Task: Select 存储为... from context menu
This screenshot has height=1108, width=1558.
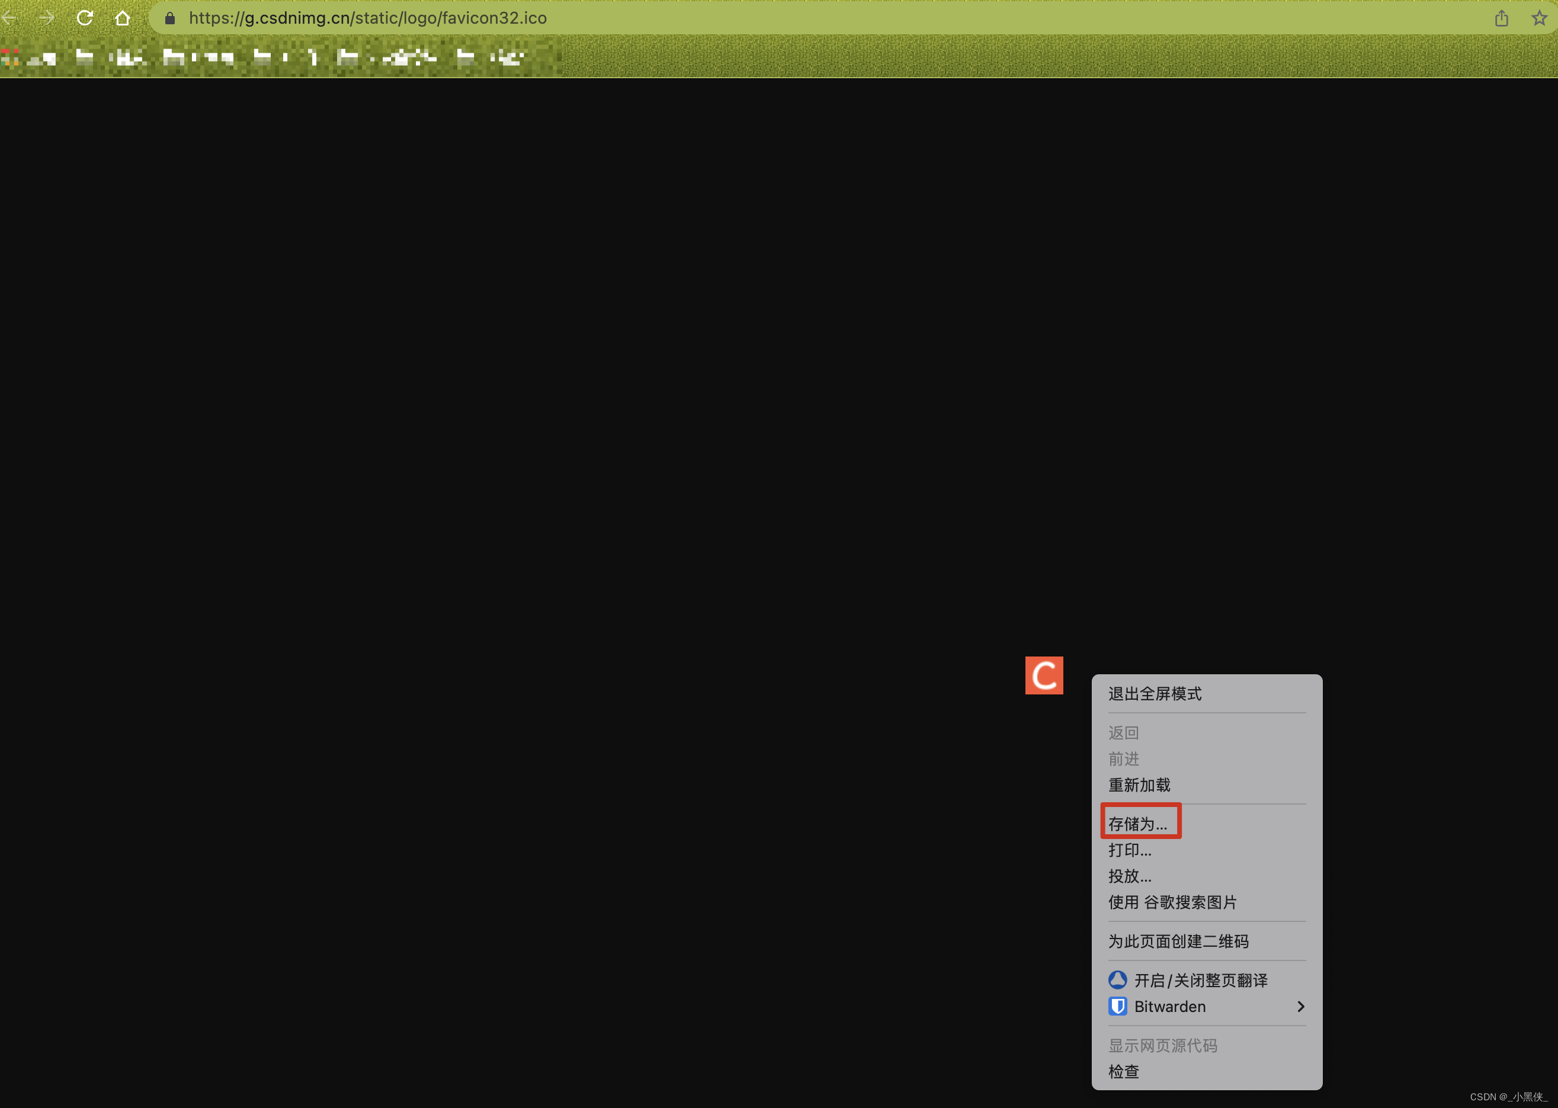Action: 1138,824
